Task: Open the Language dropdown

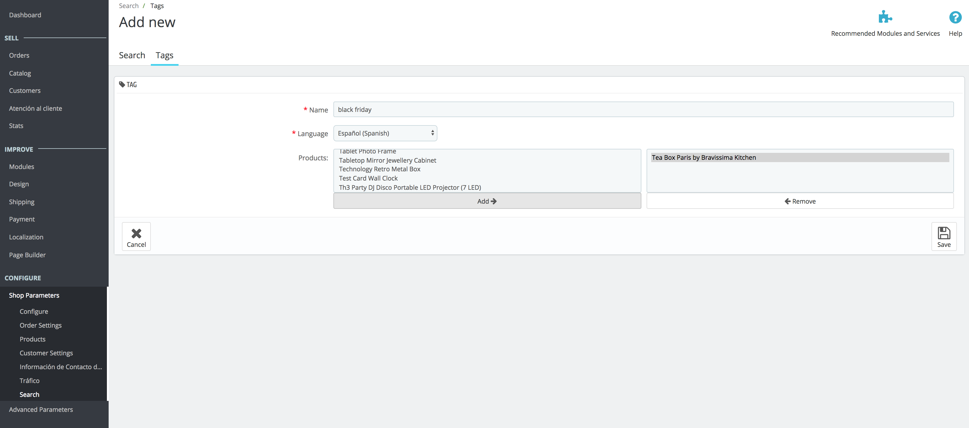Action: (x=385, y=133)
